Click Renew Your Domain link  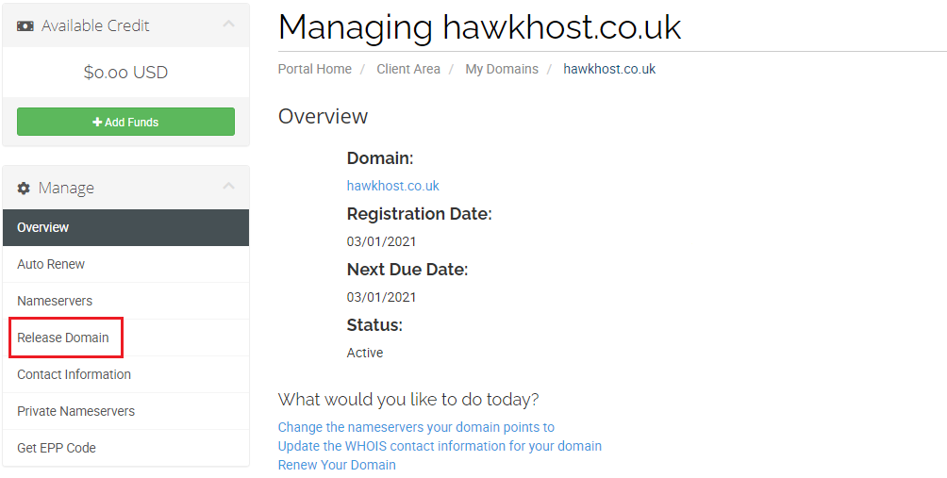(x=337, y=465)
